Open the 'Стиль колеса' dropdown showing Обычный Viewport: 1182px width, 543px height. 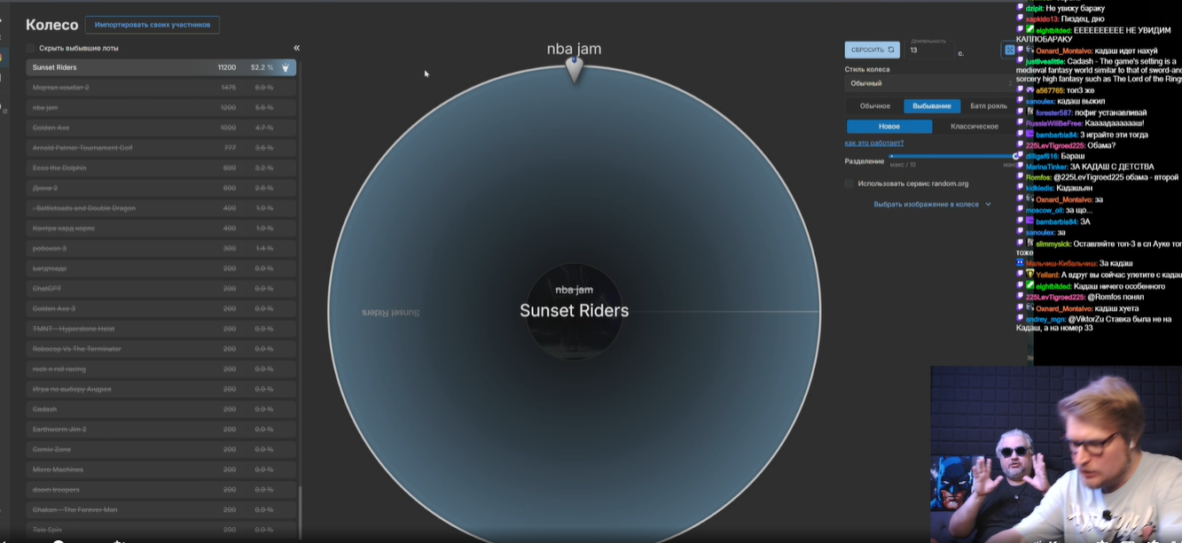pyautogui.click(x=928, y=83)
